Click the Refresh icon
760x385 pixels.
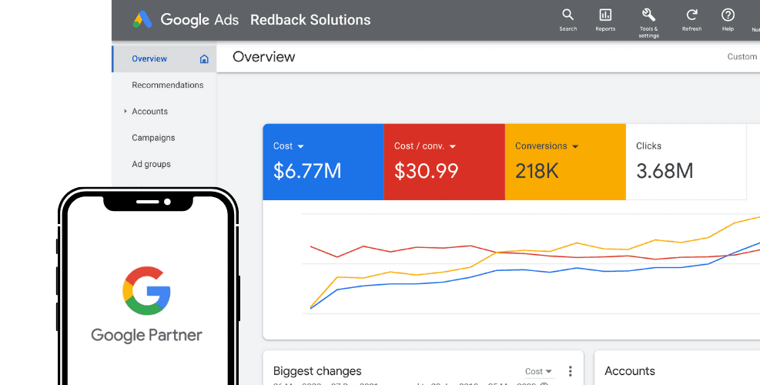[691, 15]
